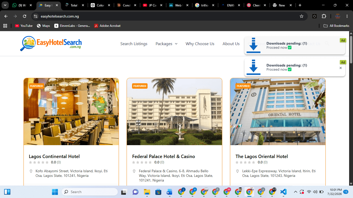Close the WhatsApp tab
This screenshot has height=198, width=353.
[31, 5]
